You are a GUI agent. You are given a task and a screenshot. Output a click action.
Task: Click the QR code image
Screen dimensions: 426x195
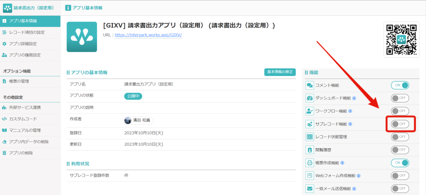point(401,39)
